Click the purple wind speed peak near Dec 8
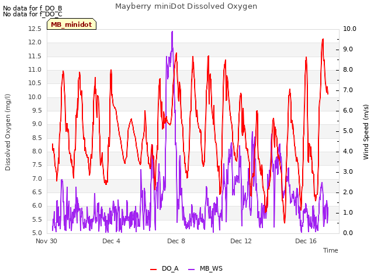Viewport: 374px width, 280px height. click(172, 32)
